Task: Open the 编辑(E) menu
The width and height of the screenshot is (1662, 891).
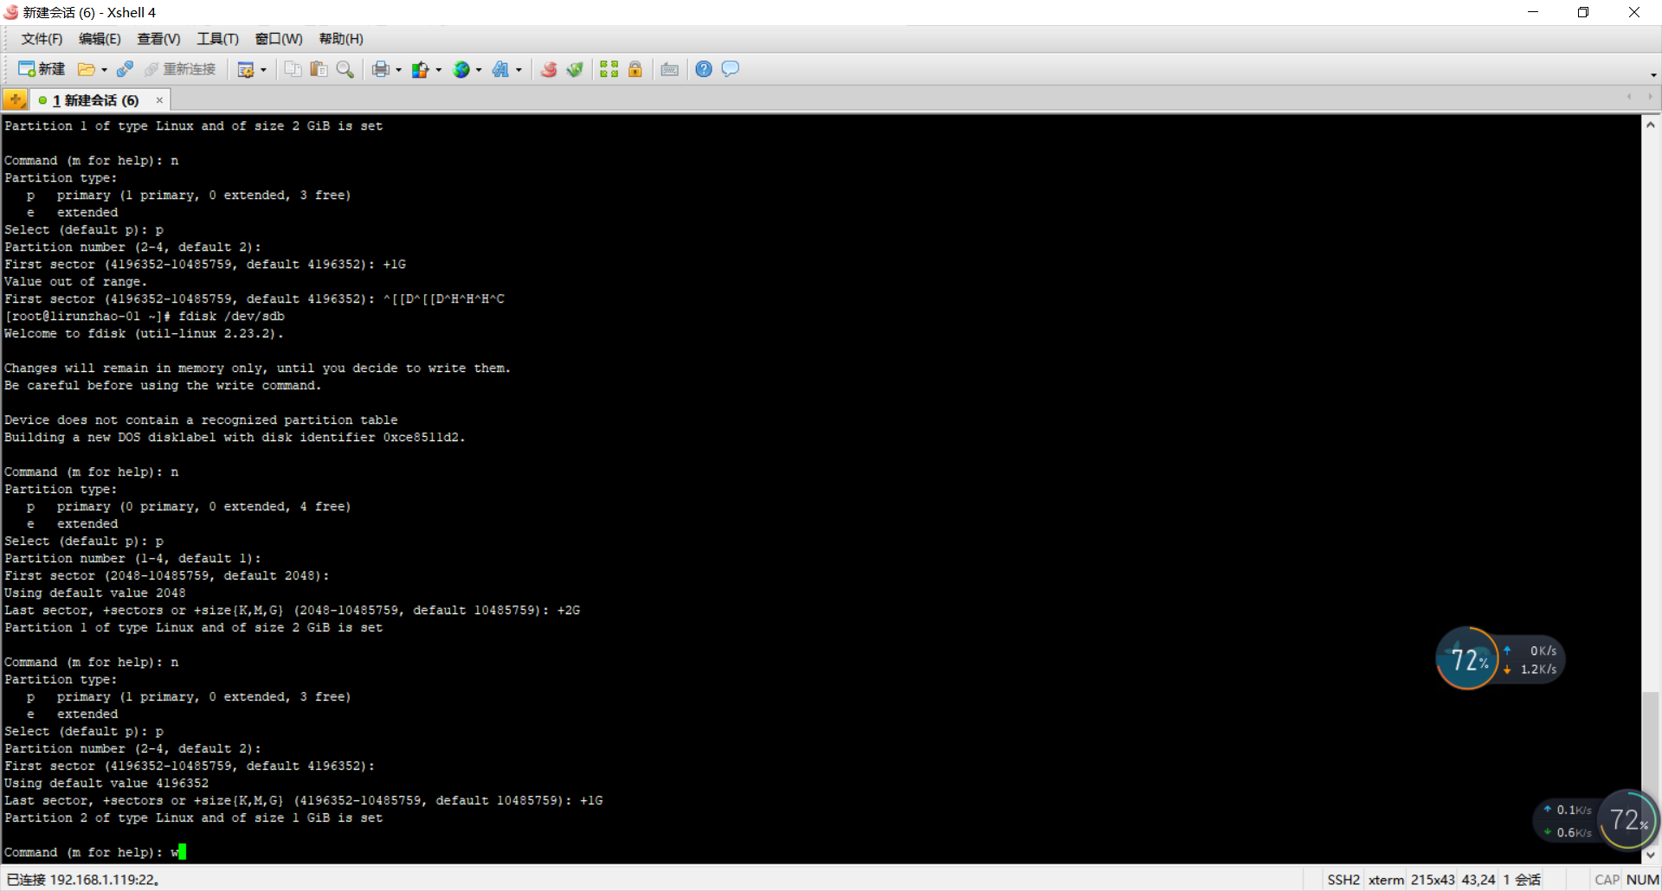Action: (100, 39)
